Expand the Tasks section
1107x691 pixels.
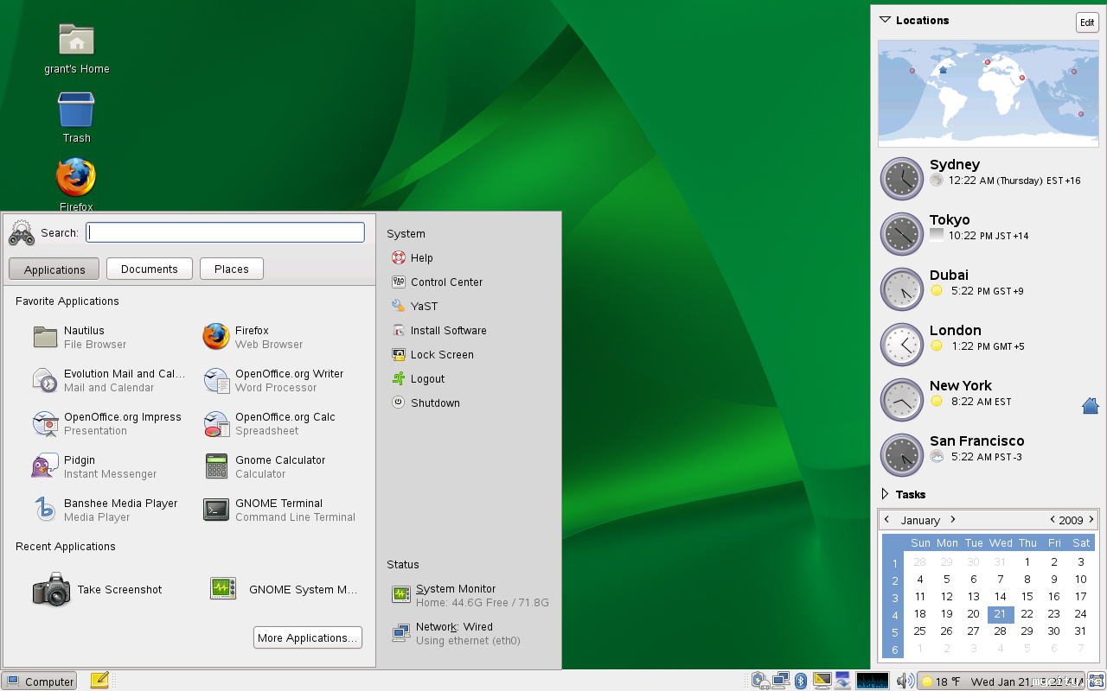(x=885, y=494)
